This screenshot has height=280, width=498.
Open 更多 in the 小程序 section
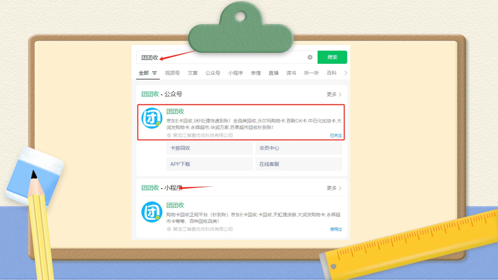coord(334,188)
